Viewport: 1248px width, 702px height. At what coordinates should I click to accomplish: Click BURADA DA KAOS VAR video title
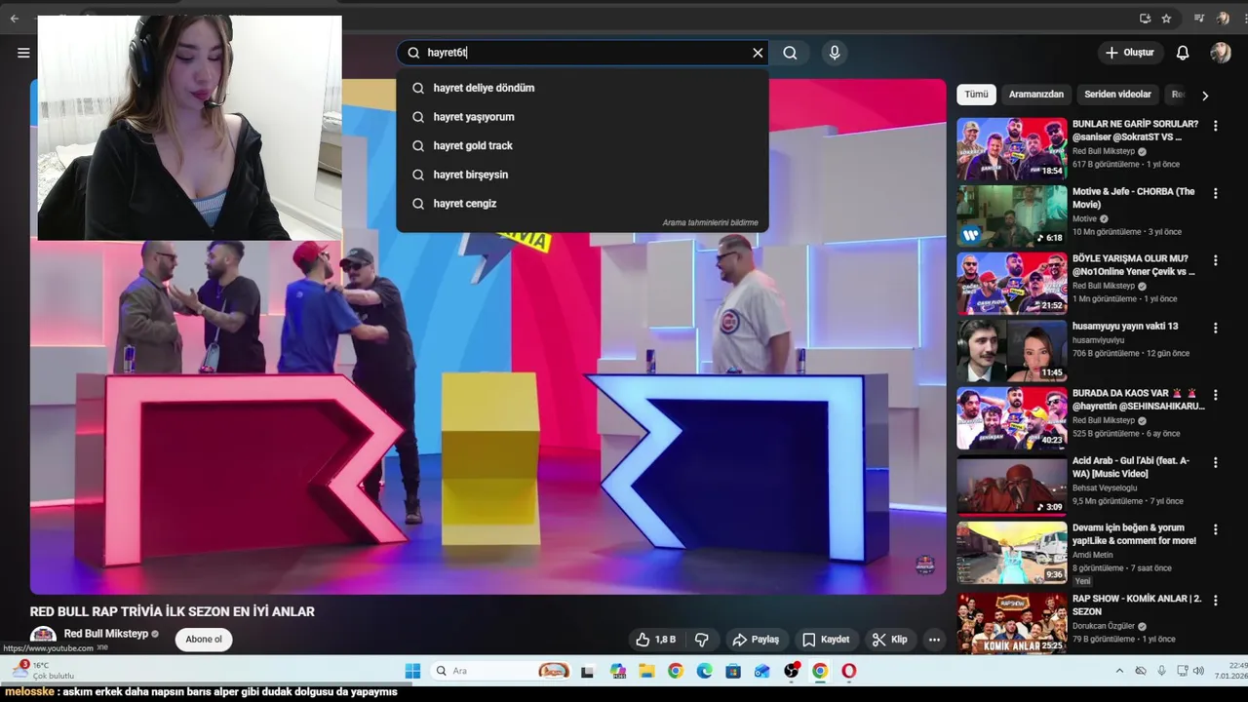(x=1138, y=400)
